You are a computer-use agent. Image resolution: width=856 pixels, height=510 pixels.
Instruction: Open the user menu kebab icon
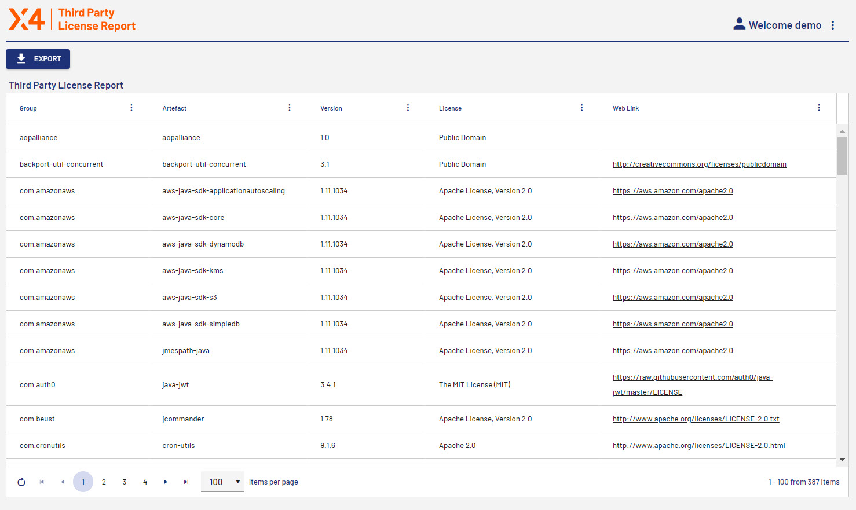click(x=833, y=25)
